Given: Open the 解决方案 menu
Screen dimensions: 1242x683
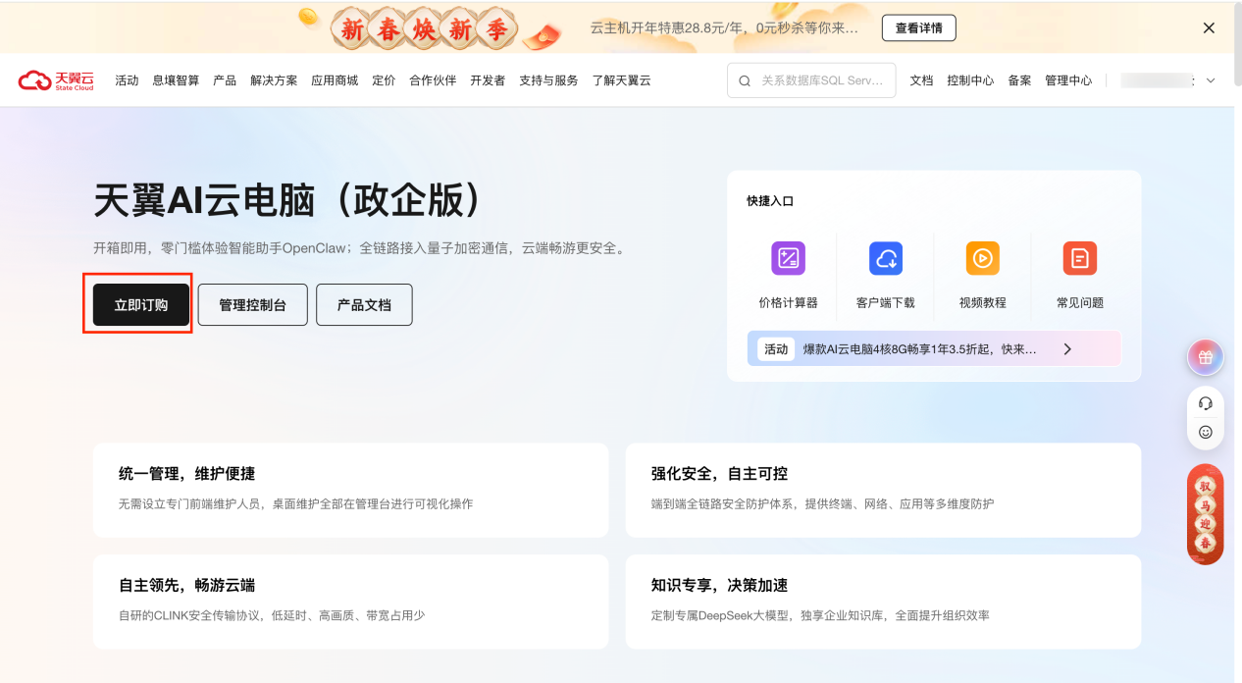Looking at the screenshot, I should tap(274, 80).
